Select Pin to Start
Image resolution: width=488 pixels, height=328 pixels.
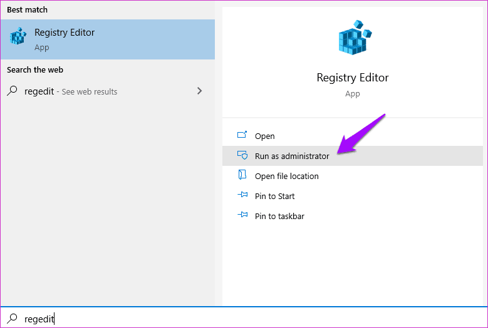[352, 196]
